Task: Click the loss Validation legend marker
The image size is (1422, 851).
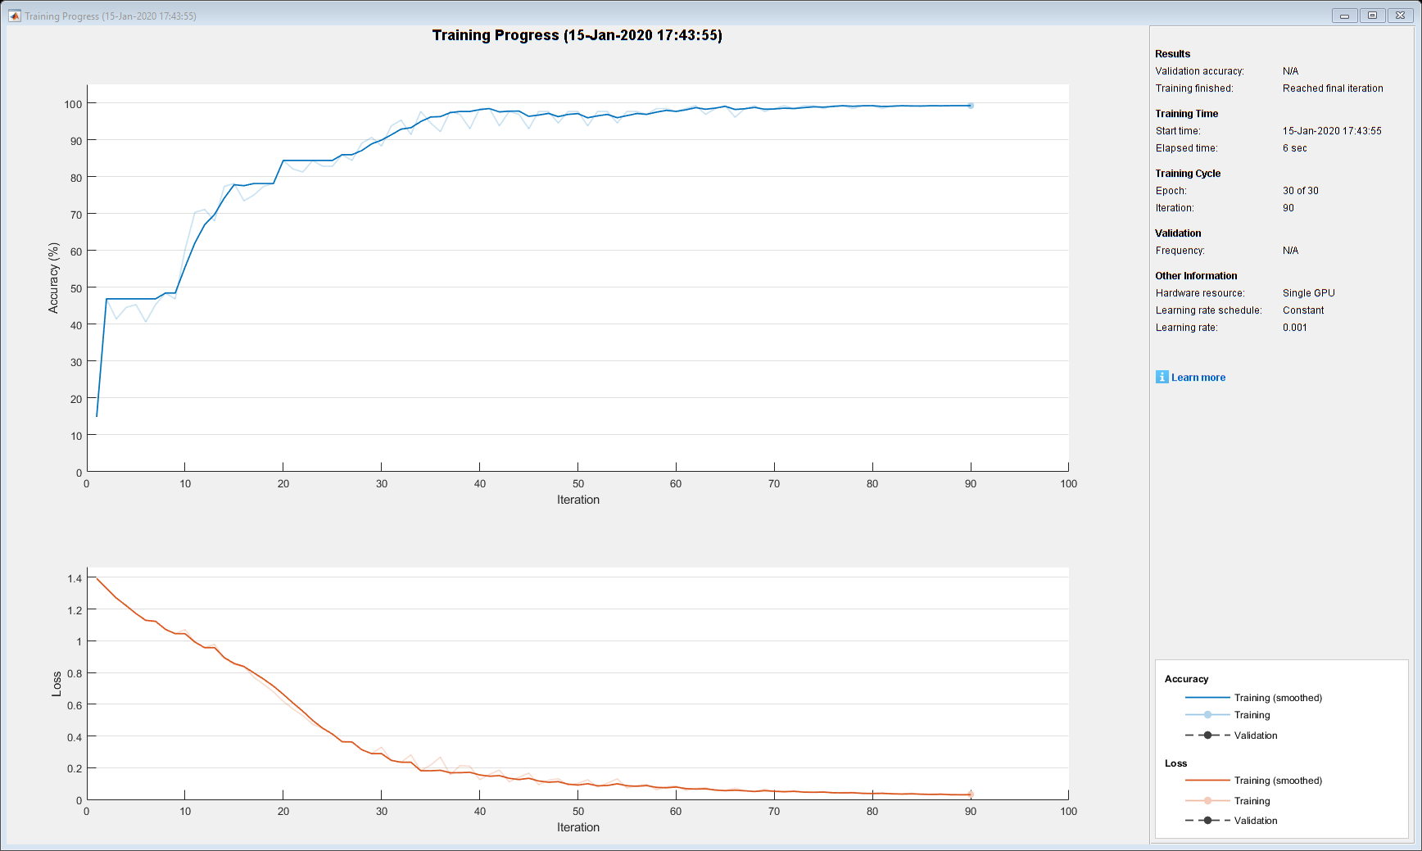Action: pyautogui.click(x=1207, y=821)
